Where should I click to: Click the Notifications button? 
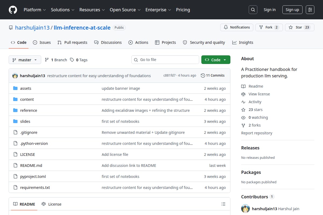(237, 27)
